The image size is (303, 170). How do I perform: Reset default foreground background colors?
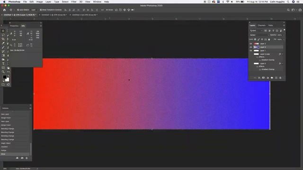point(3,81)
